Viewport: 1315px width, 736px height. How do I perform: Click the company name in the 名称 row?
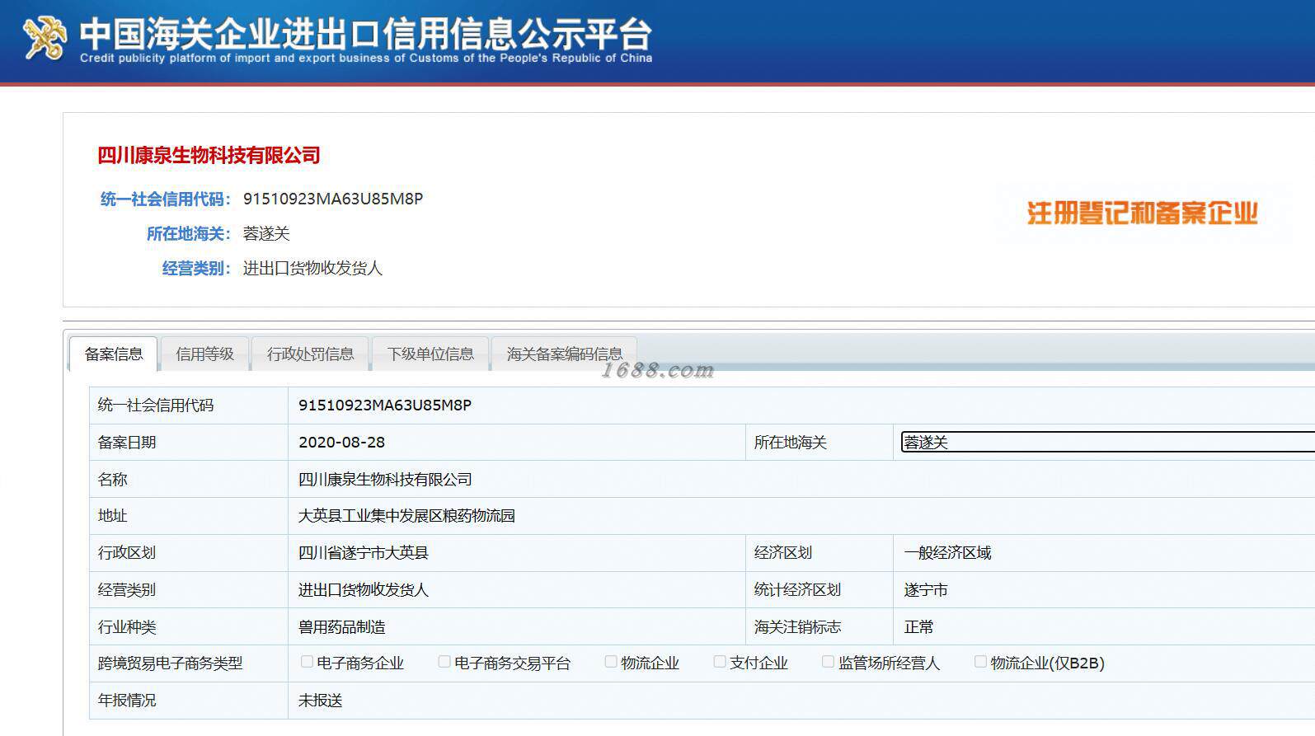click(x=385, y=480)
